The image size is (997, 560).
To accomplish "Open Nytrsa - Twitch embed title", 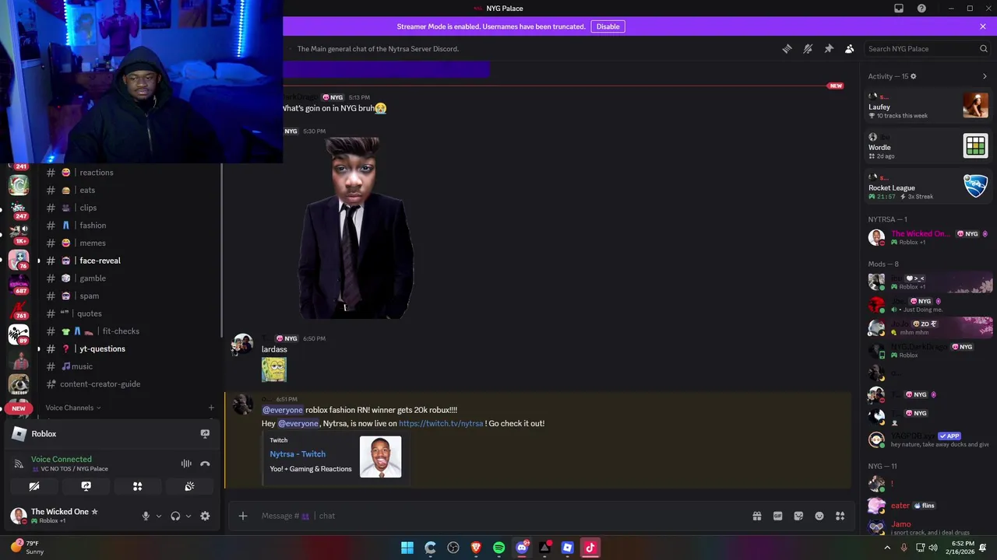I will [x=298, y=454].
